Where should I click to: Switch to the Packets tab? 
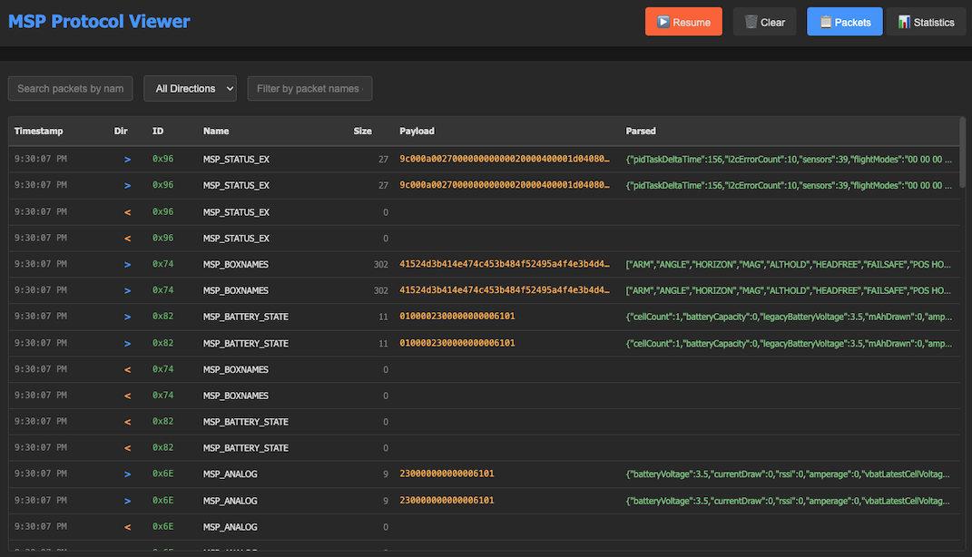[844, 22]
